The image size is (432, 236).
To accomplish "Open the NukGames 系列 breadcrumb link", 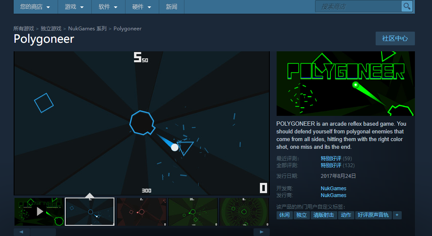I will tap(87, 29).
